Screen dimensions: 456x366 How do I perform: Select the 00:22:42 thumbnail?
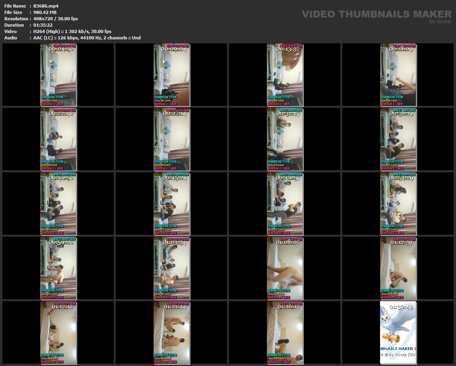coord(58,139)
